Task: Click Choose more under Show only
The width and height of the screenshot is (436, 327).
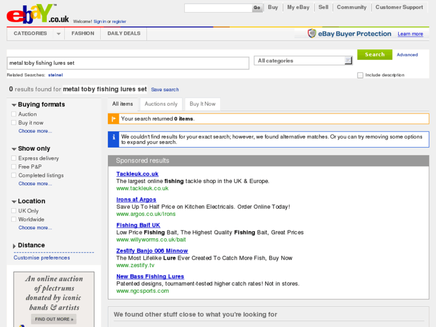Action: pyautogui.click(x=35, y=184)
